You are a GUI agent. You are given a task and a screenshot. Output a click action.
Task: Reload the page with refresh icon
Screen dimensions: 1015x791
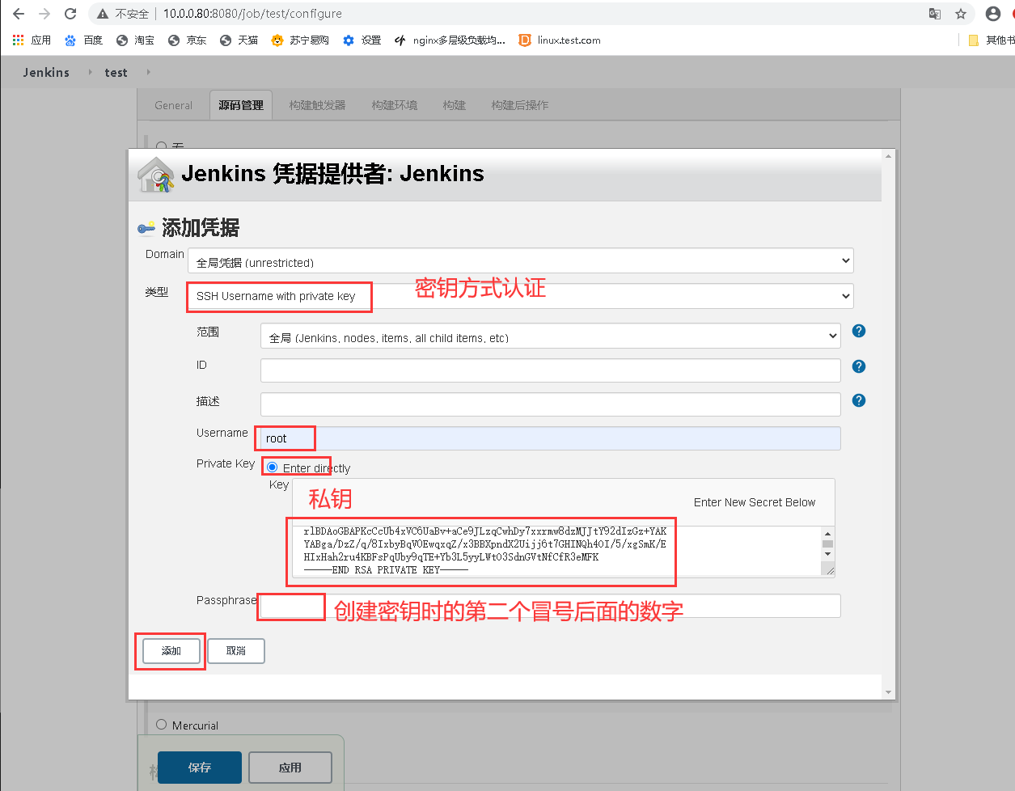(x=70, y=14)
